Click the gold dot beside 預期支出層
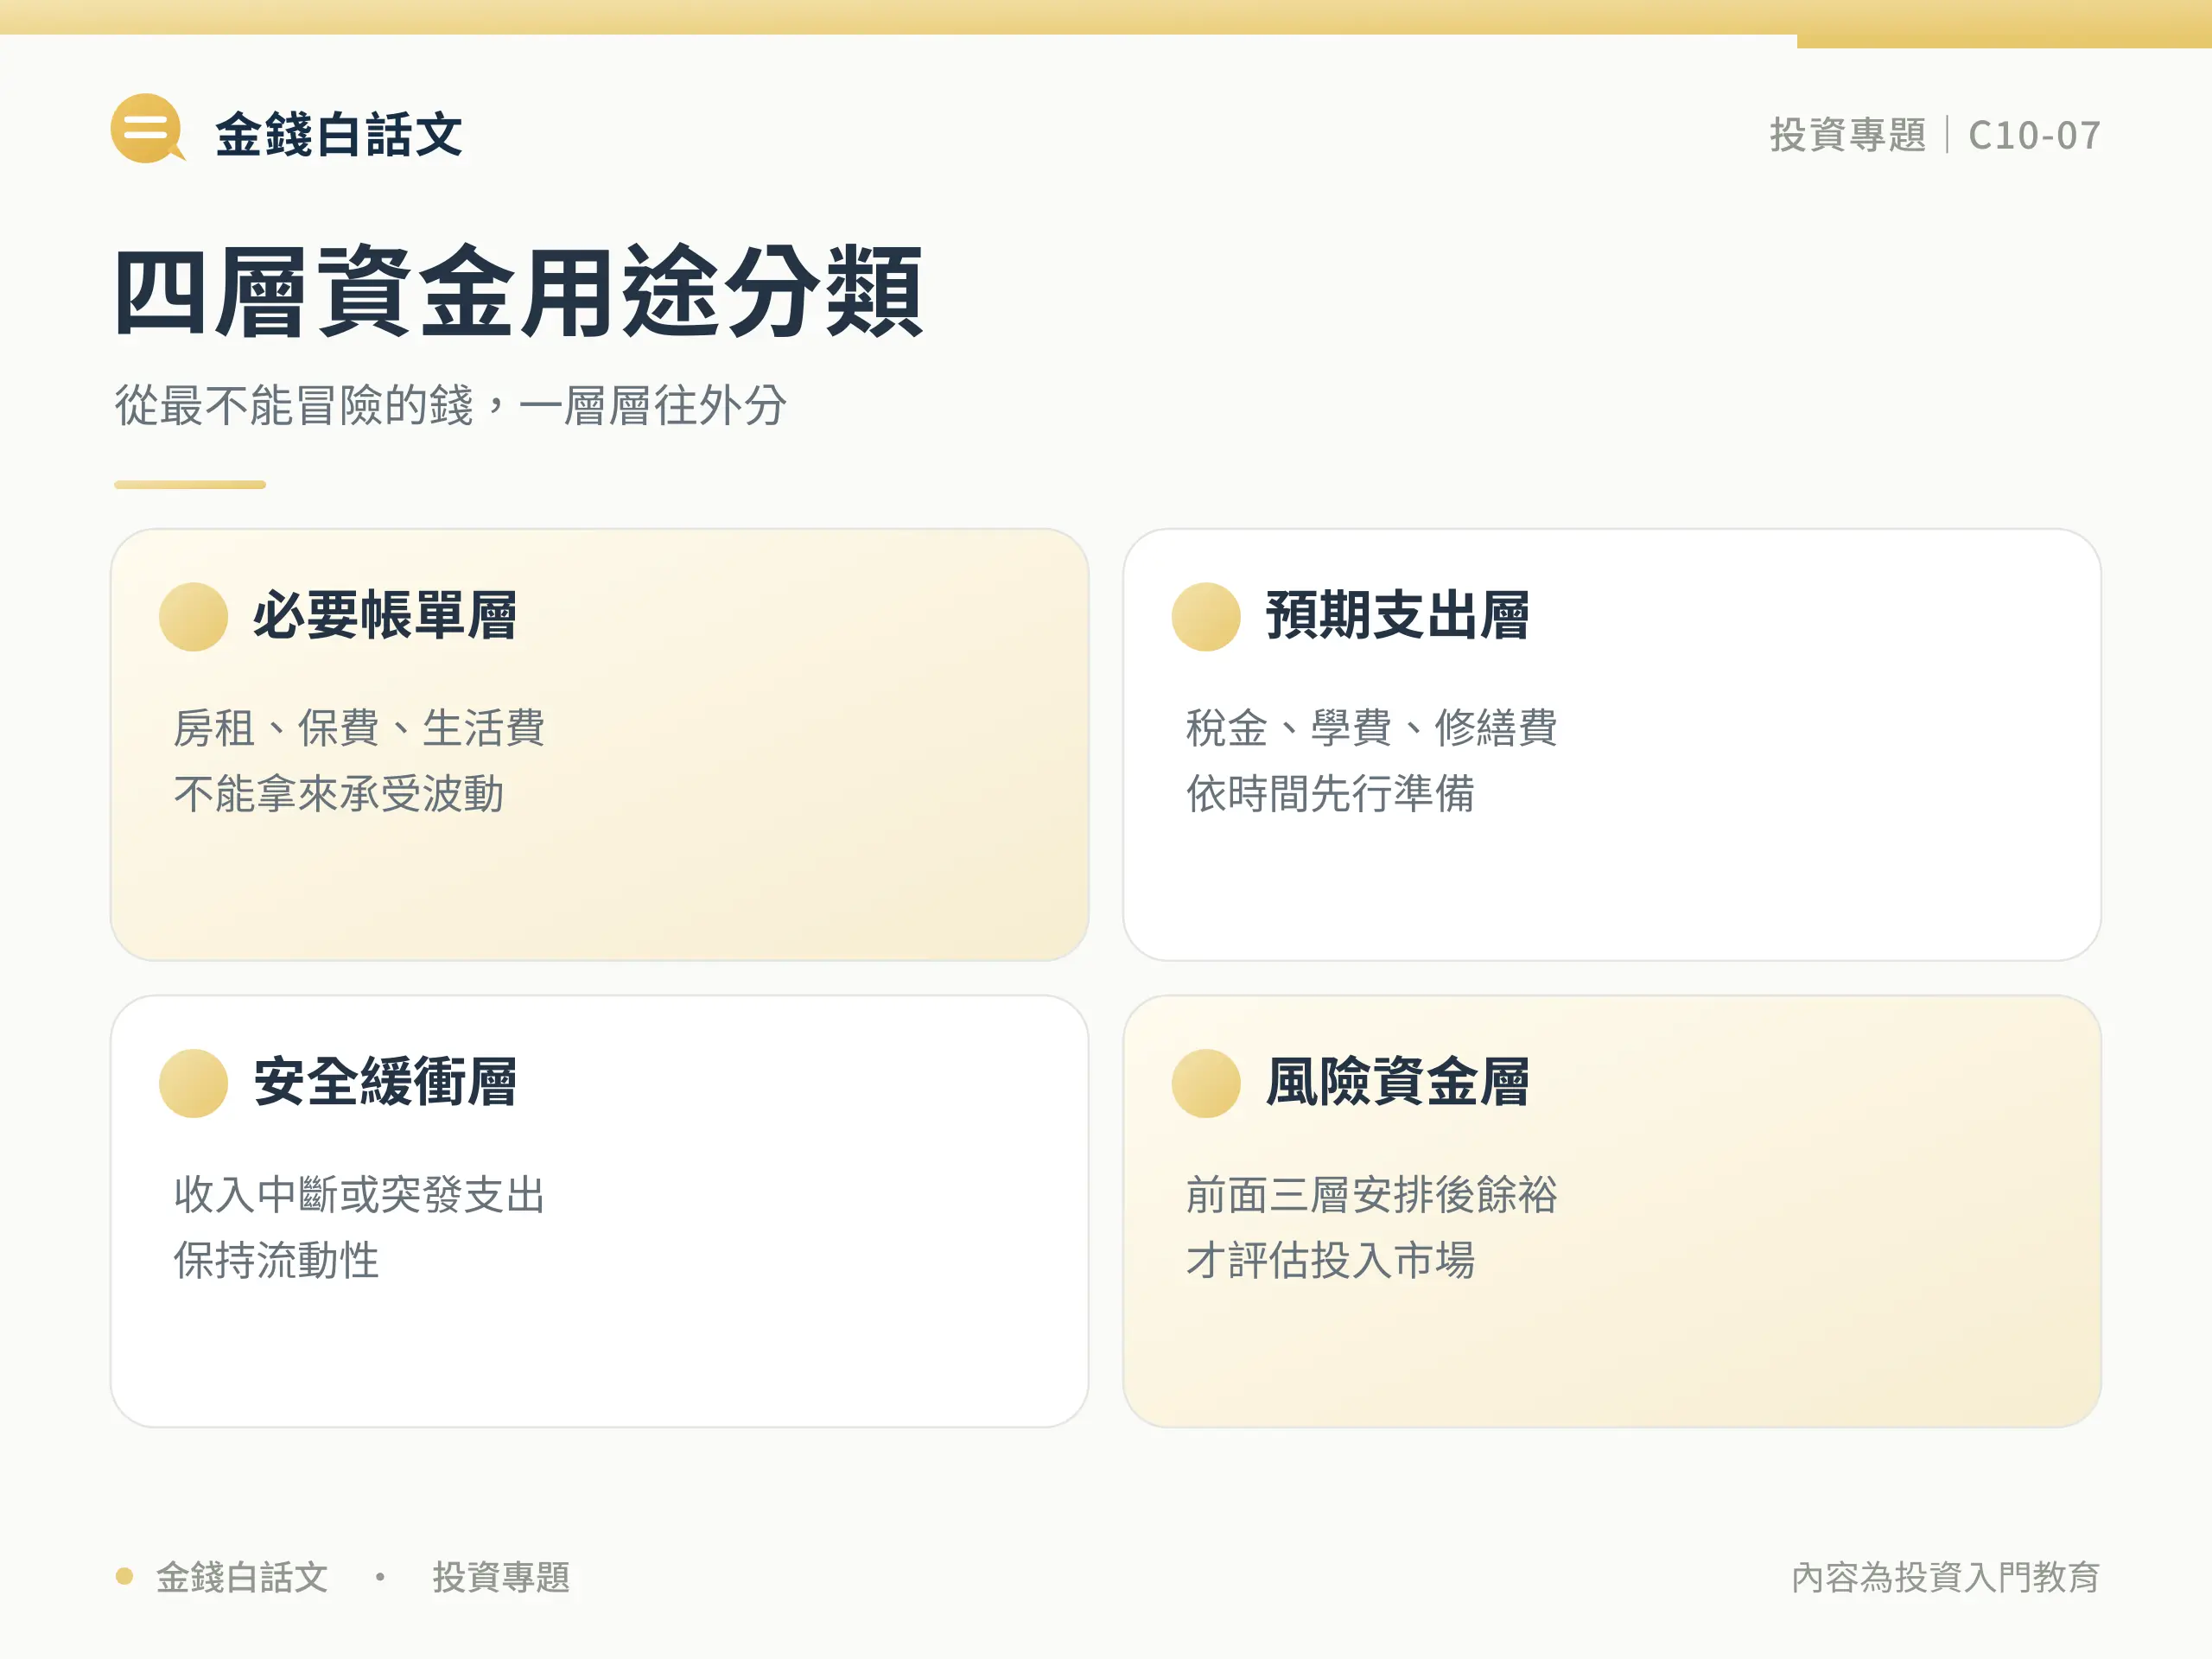Screen dimensions: 2212x1659 click(1206, 617)
